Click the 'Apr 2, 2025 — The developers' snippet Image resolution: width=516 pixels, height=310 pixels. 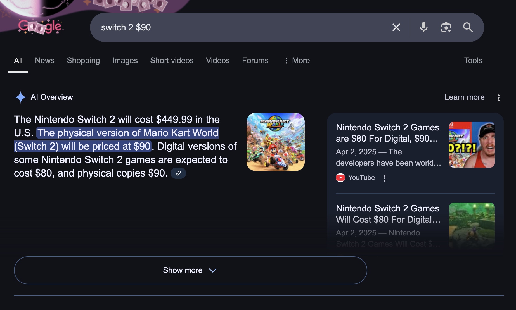388,158
